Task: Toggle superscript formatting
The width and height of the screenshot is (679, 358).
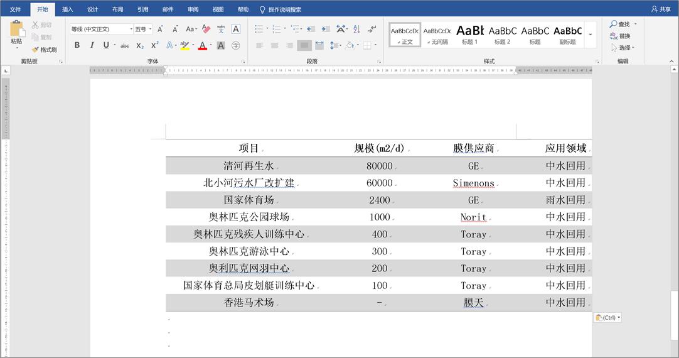Action: tap(154, 45)
